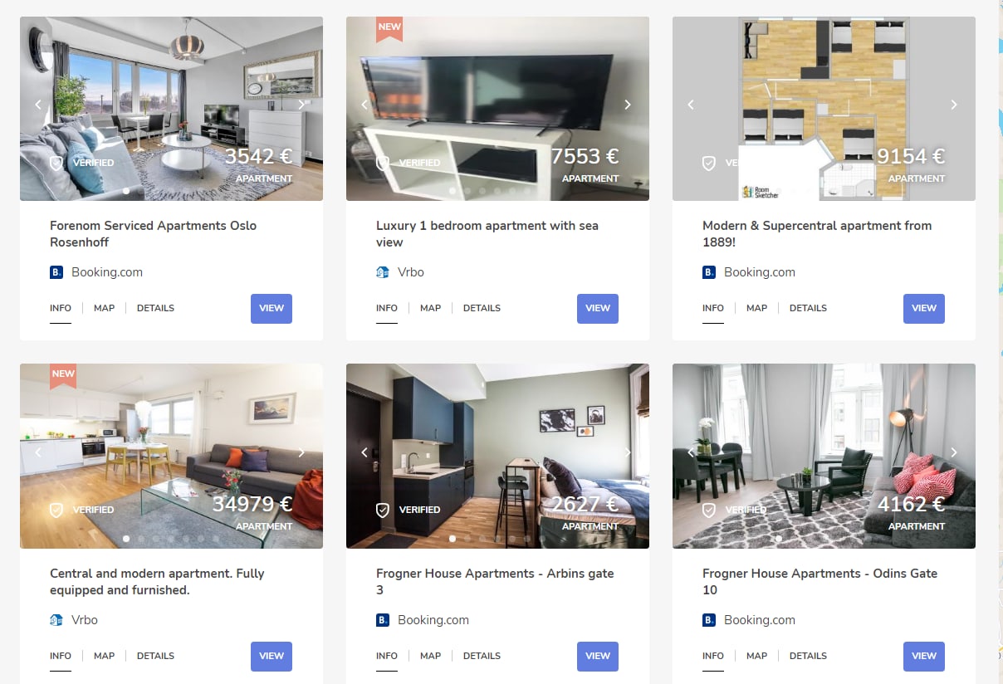1003x684 pixels.
Task: Open MAP tab on Modern & Supercentral apartment
Action: 756,308
